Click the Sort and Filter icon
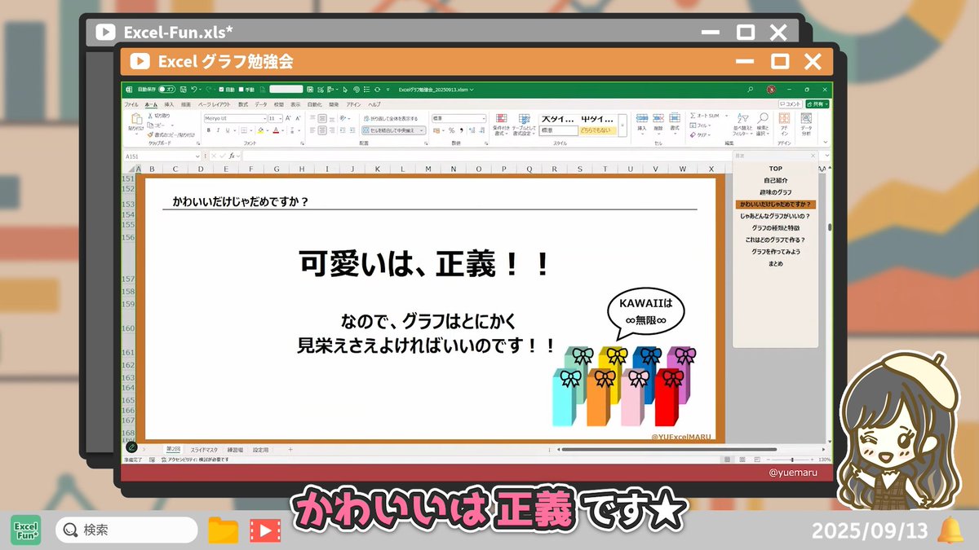979x550 pixels. [742, 118]
